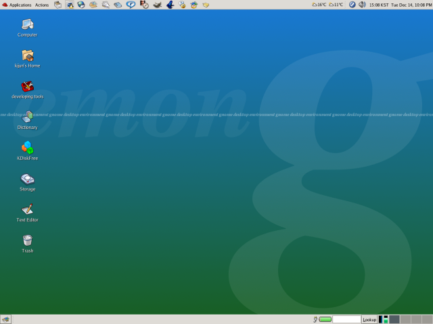Launch GIMP from the top panel
Screen dimensions: 433x324
pyautogui.click(x=157, y=5)
